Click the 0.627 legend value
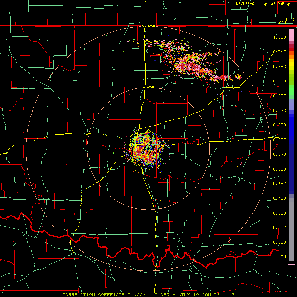The image size is (297, 297). pyautogui.click(x=280, y=140)
